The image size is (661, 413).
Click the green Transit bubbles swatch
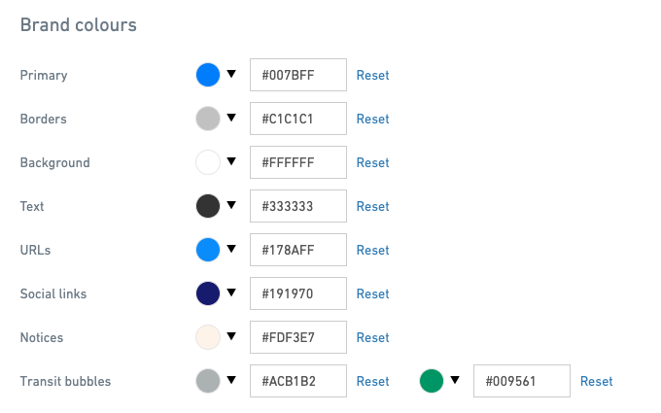click(432, 381)
